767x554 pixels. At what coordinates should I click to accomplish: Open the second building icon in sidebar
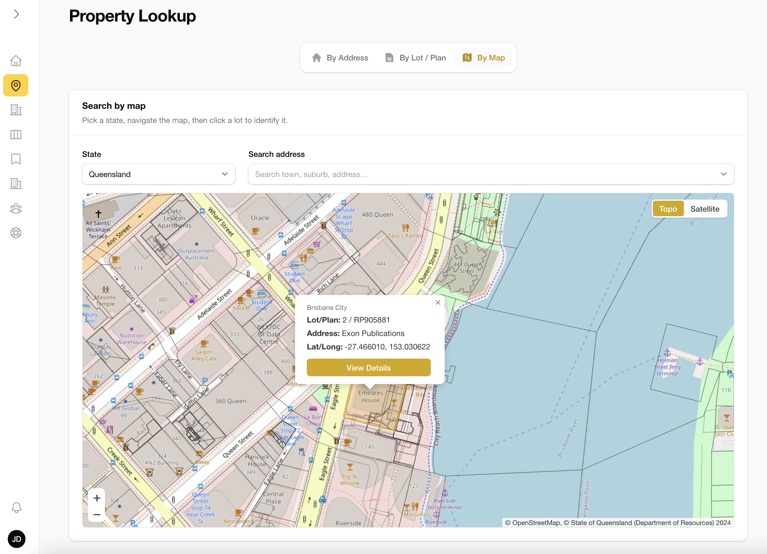[x=16, y=184]
